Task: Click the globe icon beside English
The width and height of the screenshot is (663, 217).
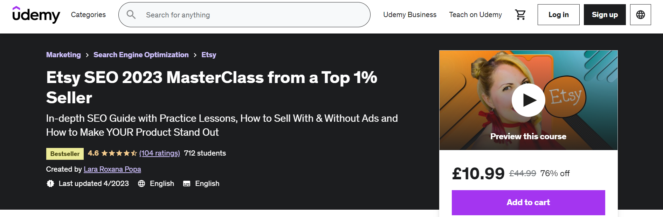Action: (x=141, y=184)
